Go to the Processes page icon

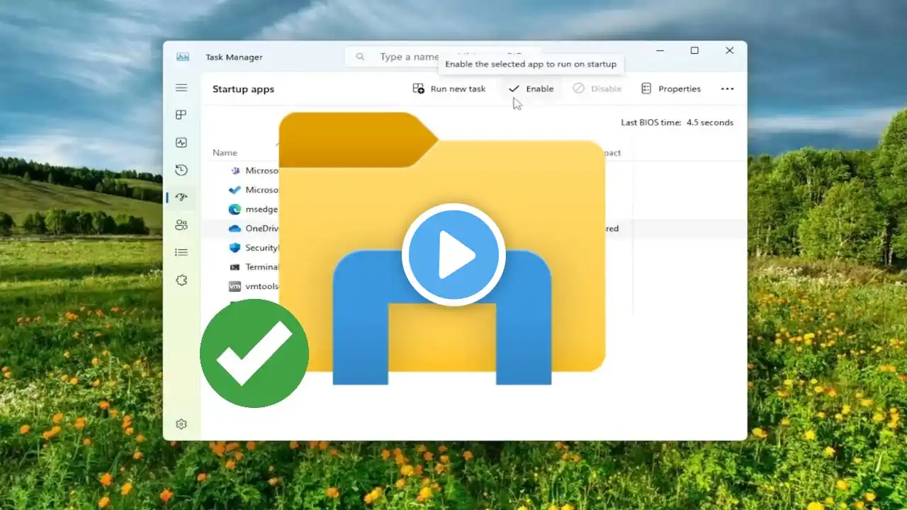point(181,115)
